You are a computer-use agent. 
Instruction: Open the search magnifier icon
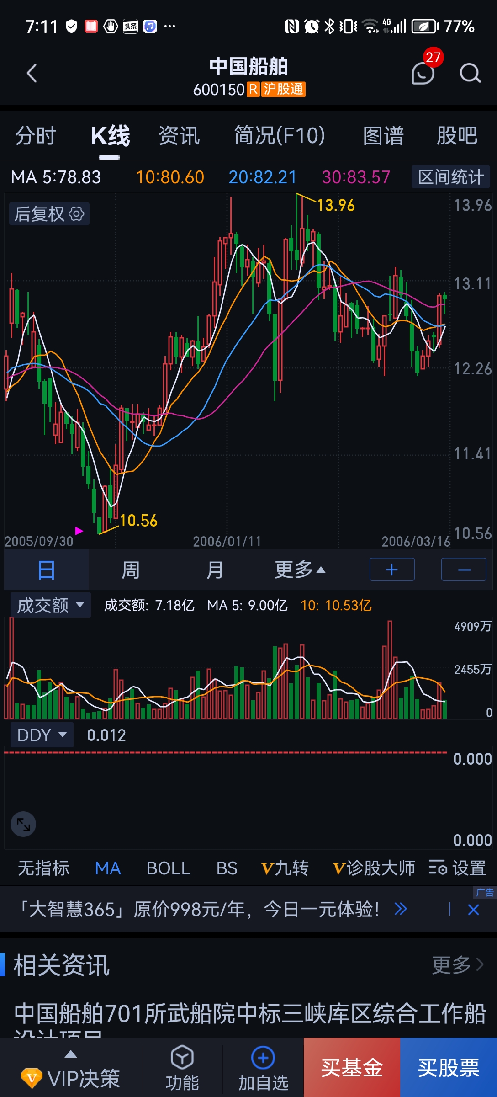click(471, 73)
